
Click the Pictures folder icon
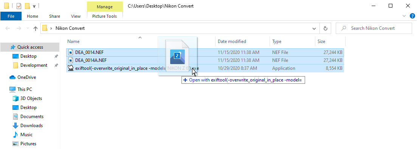click(16, 144)
